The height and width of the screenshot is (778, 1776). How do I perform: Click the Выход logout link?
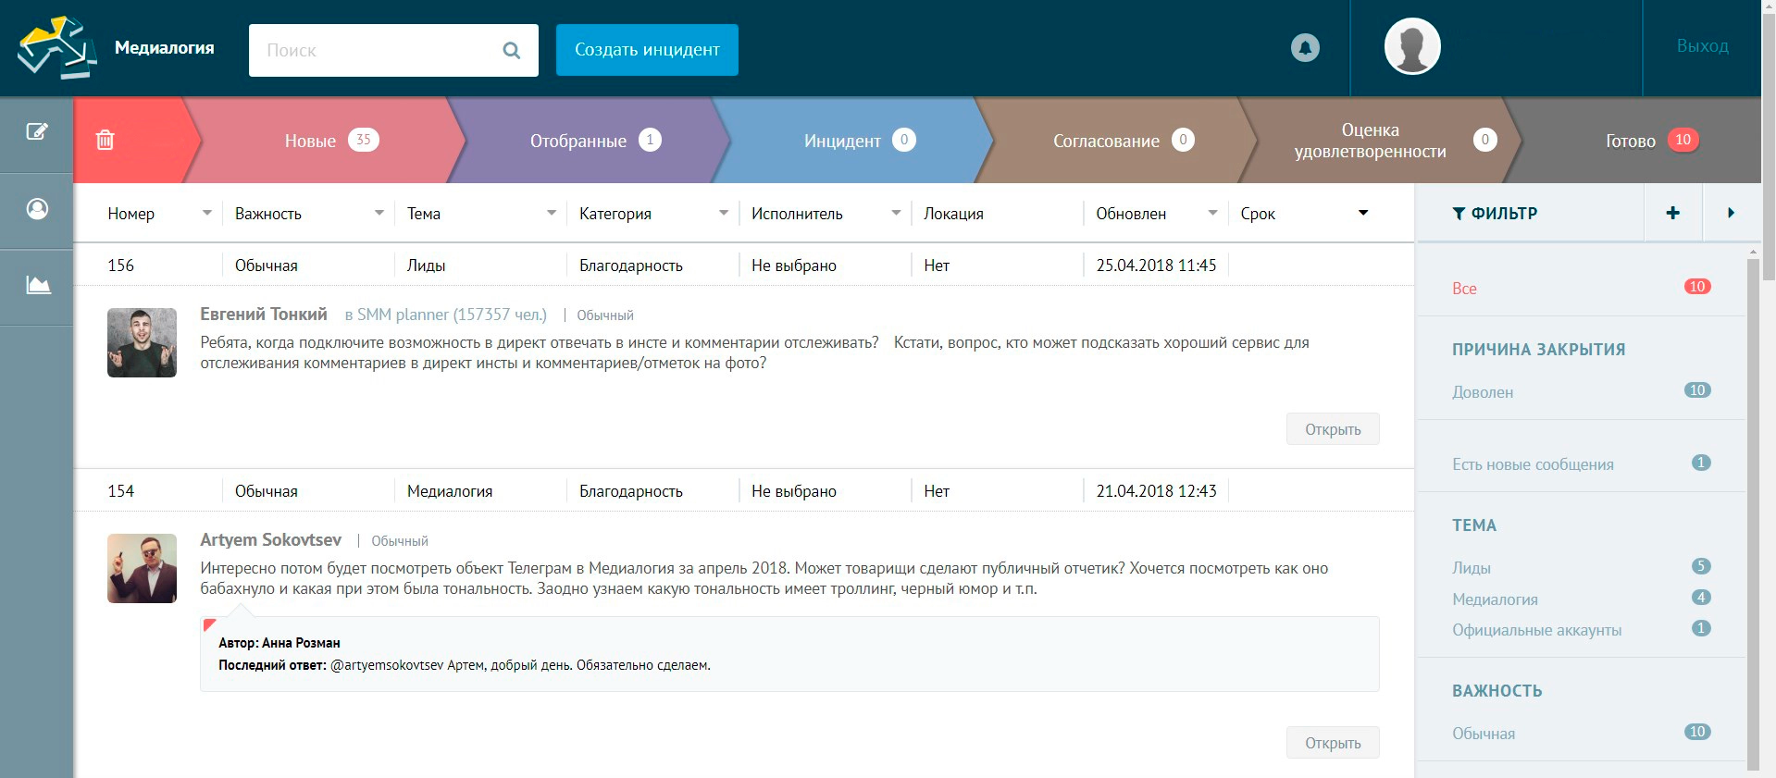click(x=1702, y=46)
